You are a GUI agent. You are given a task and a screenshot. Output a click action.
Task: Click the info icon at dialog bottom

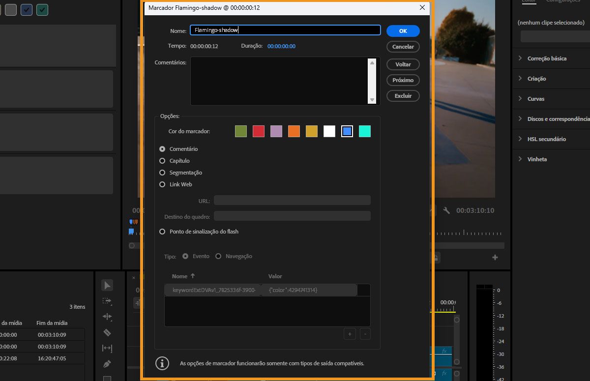pos(163,363)
